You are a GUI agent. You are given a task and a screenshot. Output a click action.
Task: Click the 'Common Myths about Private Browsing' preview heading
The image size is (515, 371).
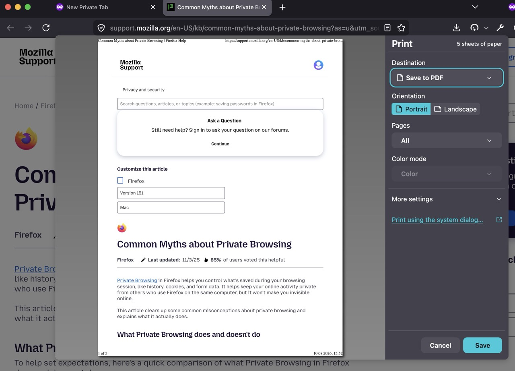(x=204, y=244)
